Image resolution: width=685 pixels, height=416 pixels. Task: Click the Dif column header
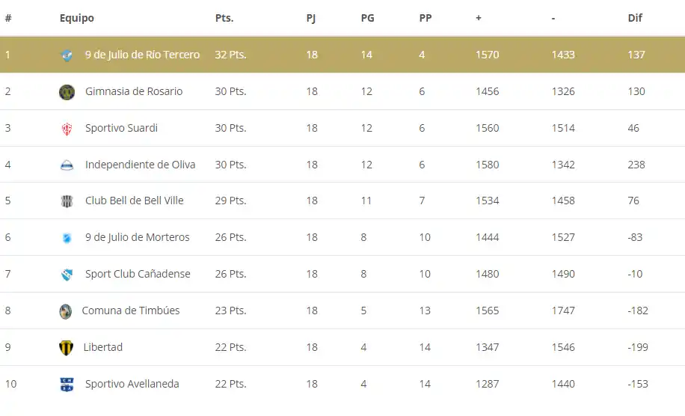click(635, 18)
